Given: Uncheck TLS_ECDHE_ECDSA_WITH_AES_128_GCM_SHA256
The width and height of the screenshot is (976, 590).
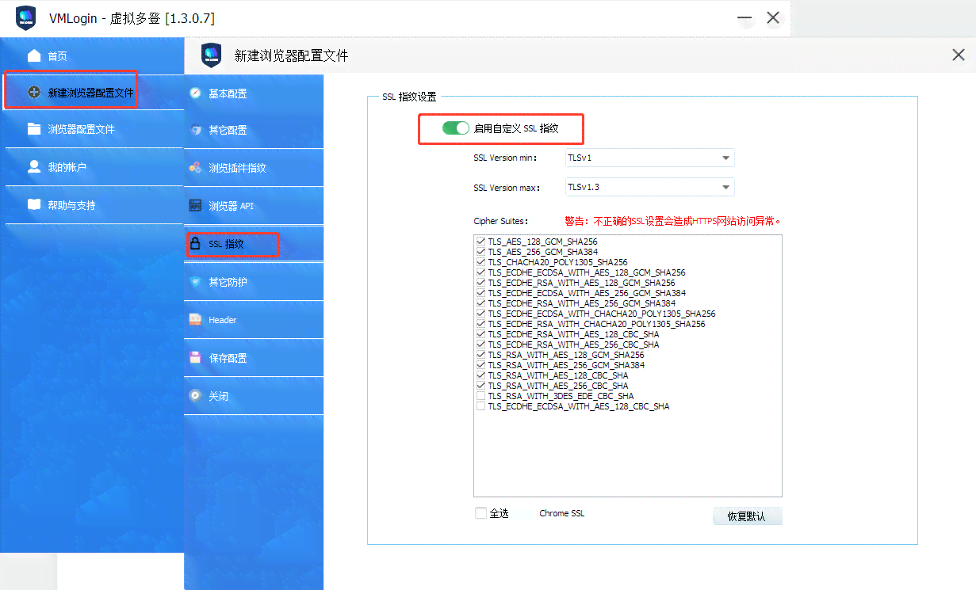Looking at the screenshot, I should [x=480, y=272].
